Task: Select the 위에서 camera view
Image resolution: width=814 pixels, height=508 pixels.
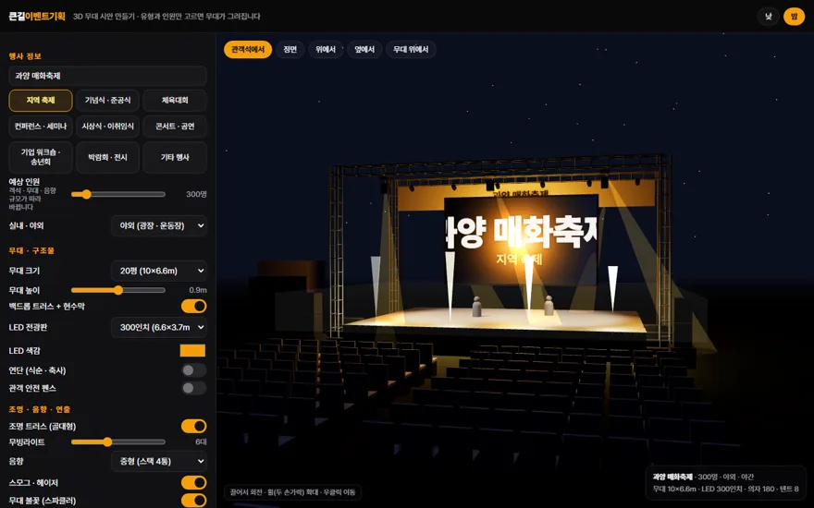Action: tap(326, 49)
